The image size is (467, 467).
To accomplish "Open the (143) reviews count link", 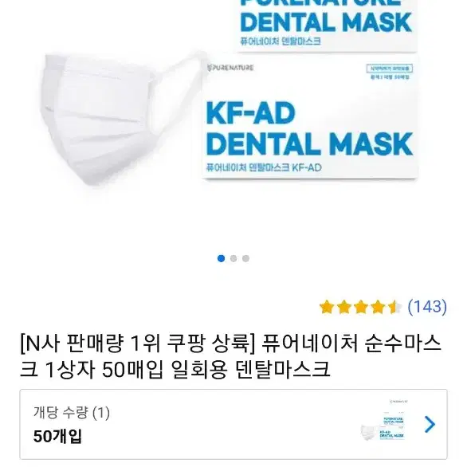I will pos(427,307).
